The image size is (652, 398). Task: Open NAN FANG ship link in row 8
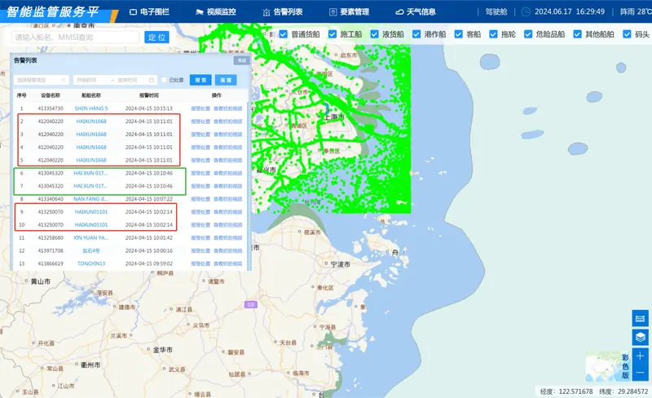pos(90,198)
